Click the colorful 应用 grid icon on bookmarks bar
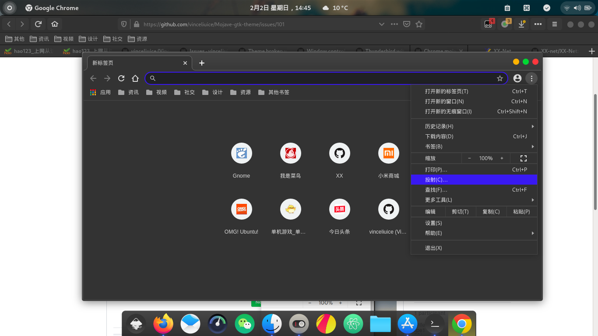This screenshot has width=598, height=336. pyautogui.click(x=92, y=92)
